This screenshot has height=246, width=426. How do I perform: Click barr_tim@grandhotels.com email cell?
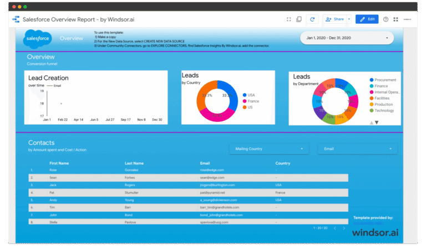click(x=220, y=207)
